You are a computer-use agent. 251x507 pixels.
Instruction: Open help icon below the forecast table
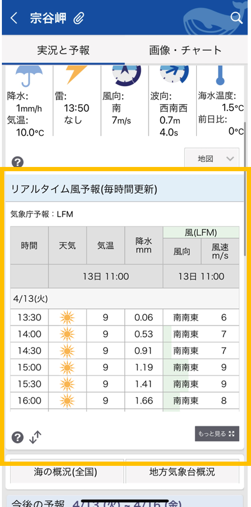pos(17,437)
